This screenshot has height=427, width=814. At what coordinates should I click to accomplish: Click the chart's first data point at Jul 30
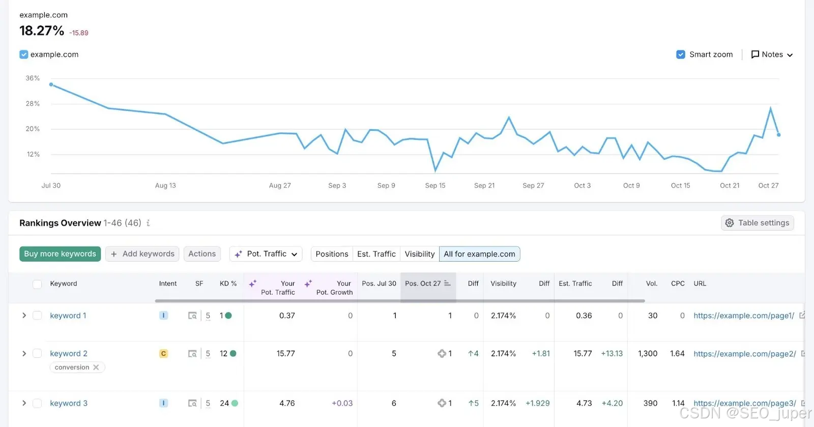pyautogui.click(x=51, y=84)
